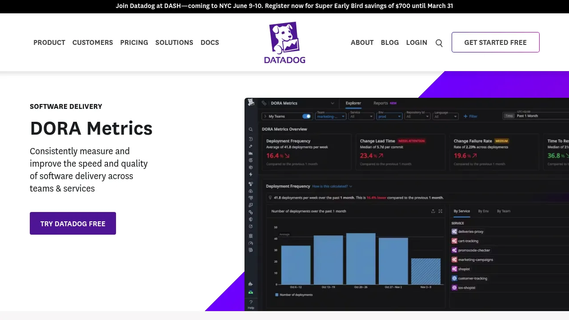Image resolution: width=569 pixels, height=320 pixels.
Task: Click the ios-shopist globe icon
Action: pos(454,288)
